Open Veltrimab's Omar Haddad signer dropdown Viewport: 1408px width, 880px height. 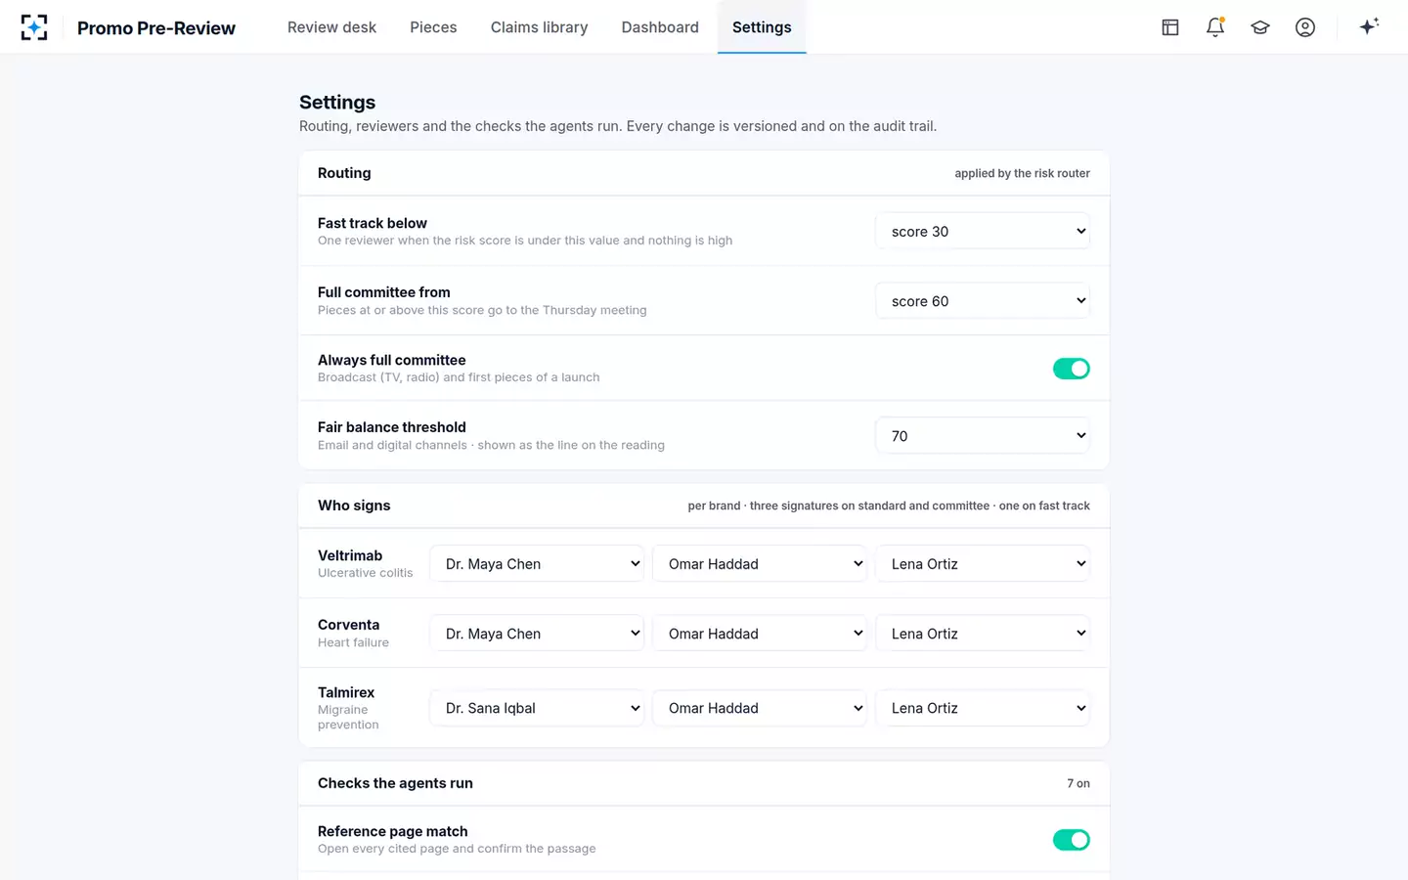(760, 564)
